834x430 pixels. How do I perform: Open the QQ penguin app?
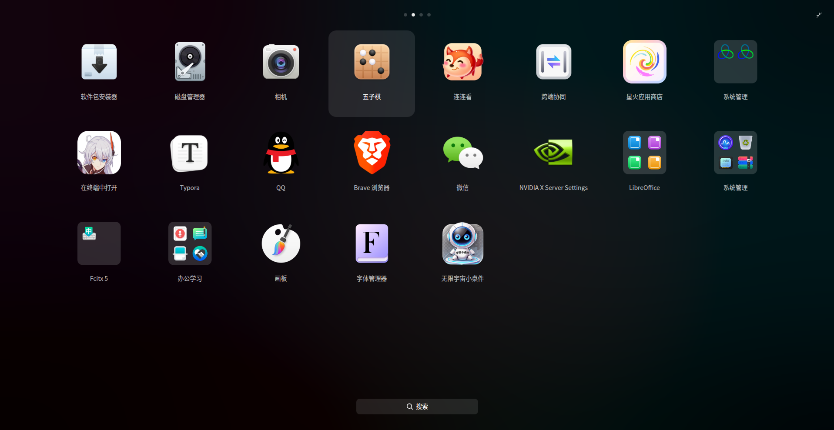(x=281, y=153)
